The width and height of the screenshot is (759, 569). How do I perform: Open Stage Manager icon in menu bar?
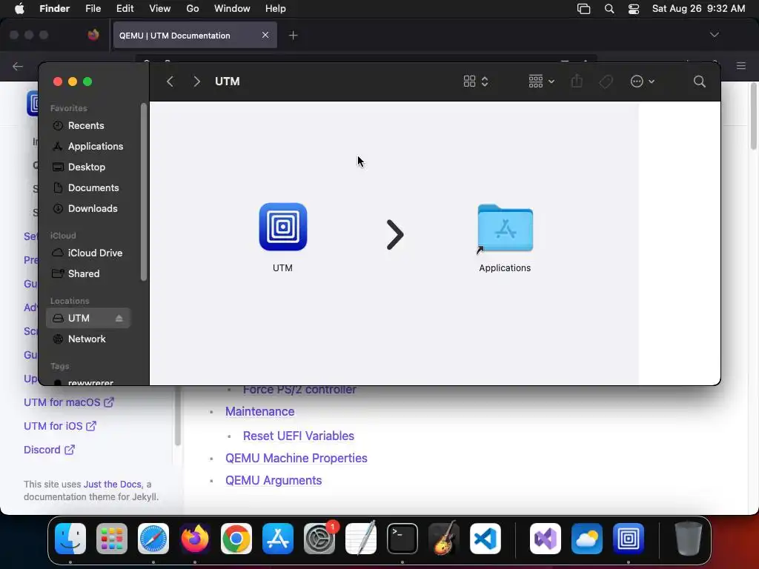[584, 9]
